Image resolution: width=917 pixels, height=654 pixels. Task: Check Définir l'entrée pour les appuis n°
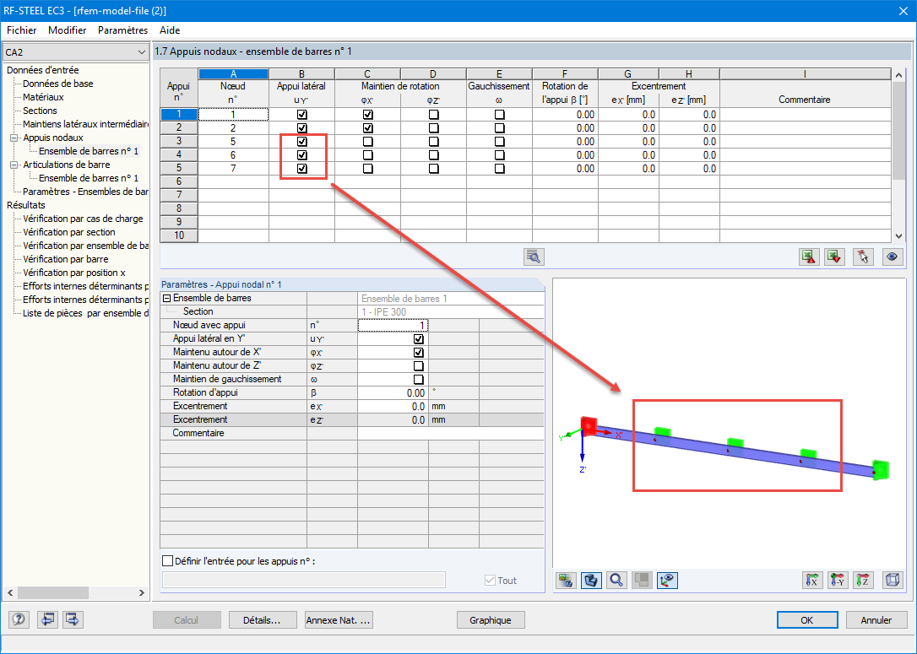[x=168, y=561]
